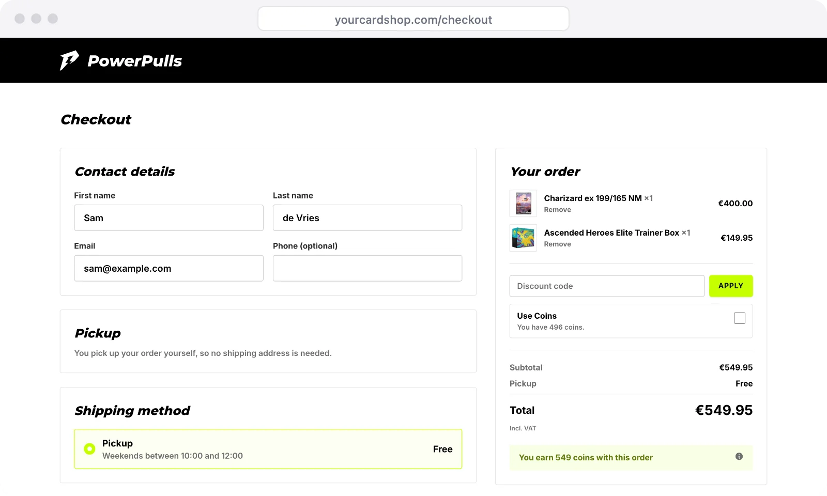Enable the Use Coins checkbox
827x496 pixels.
(x=740, y=318)
